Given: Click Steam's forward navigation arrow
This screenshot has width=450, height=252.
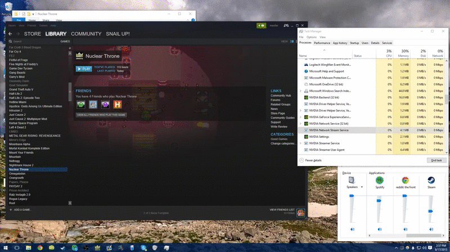Looking at the screenshot, I should click(x=18, y=34).
